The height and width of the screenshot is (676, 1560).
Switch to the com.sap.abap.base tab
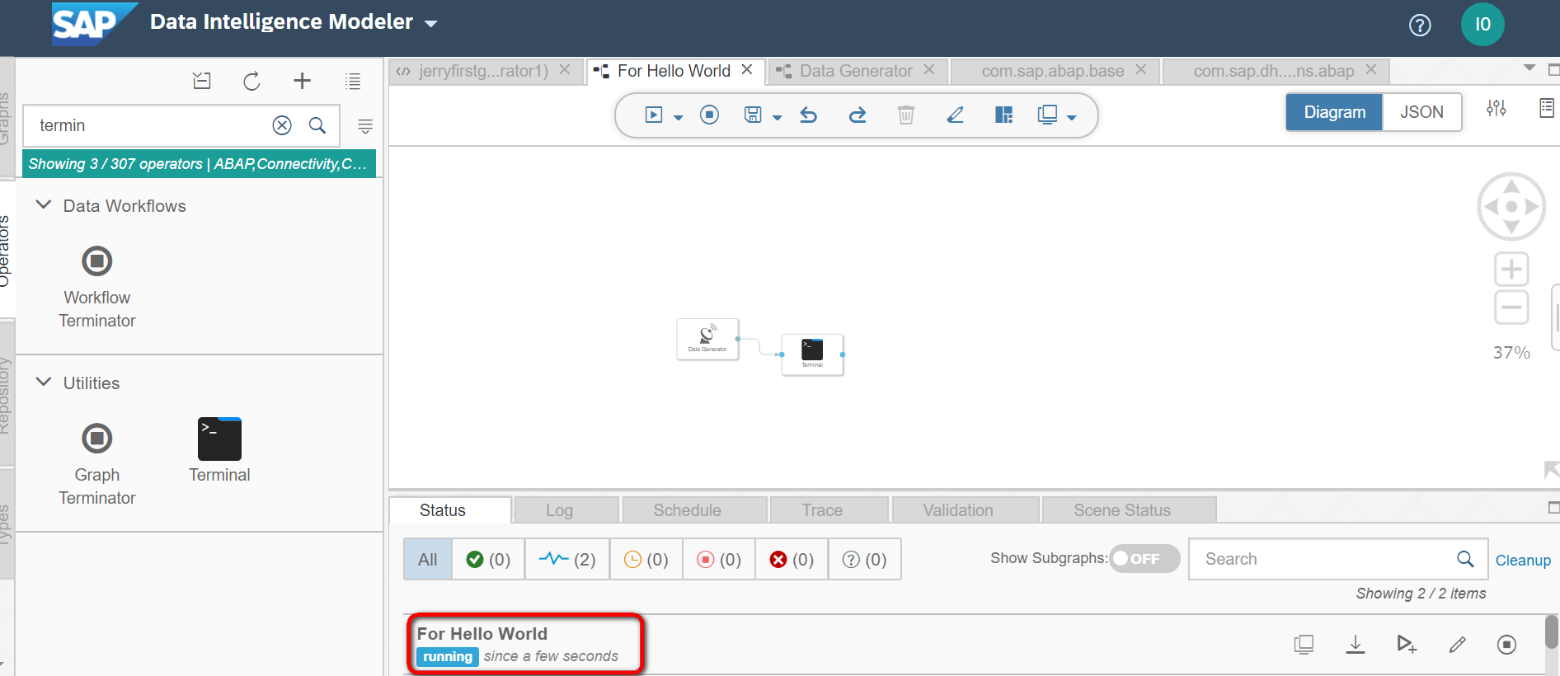pyautogui.click(x=1053, y=71)
